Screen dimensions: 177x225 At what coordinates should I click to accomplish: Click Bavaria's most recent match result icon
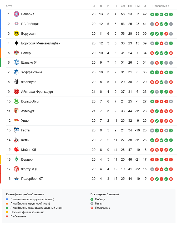[171, 14]
